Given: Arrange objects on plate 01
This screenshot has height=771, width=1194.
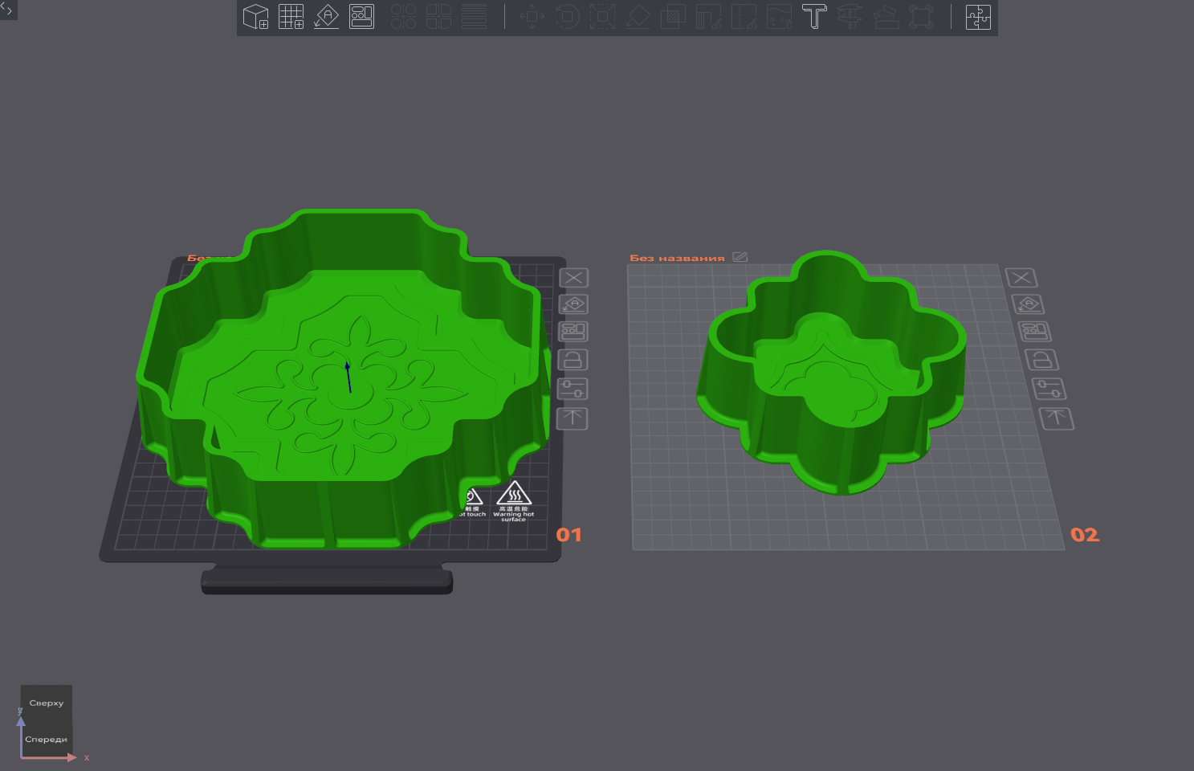Looking at the screenshot, I should [573, 331].
